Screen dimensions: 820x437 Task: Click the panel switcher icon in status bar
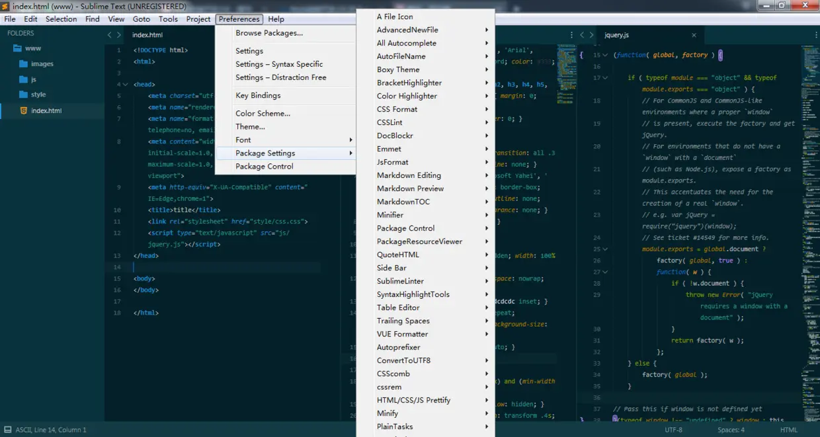pos(7,430)
